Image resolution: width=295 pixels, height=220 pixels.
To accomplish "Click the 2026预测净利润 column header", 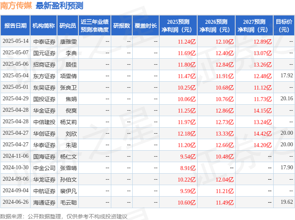I will 216,26.
